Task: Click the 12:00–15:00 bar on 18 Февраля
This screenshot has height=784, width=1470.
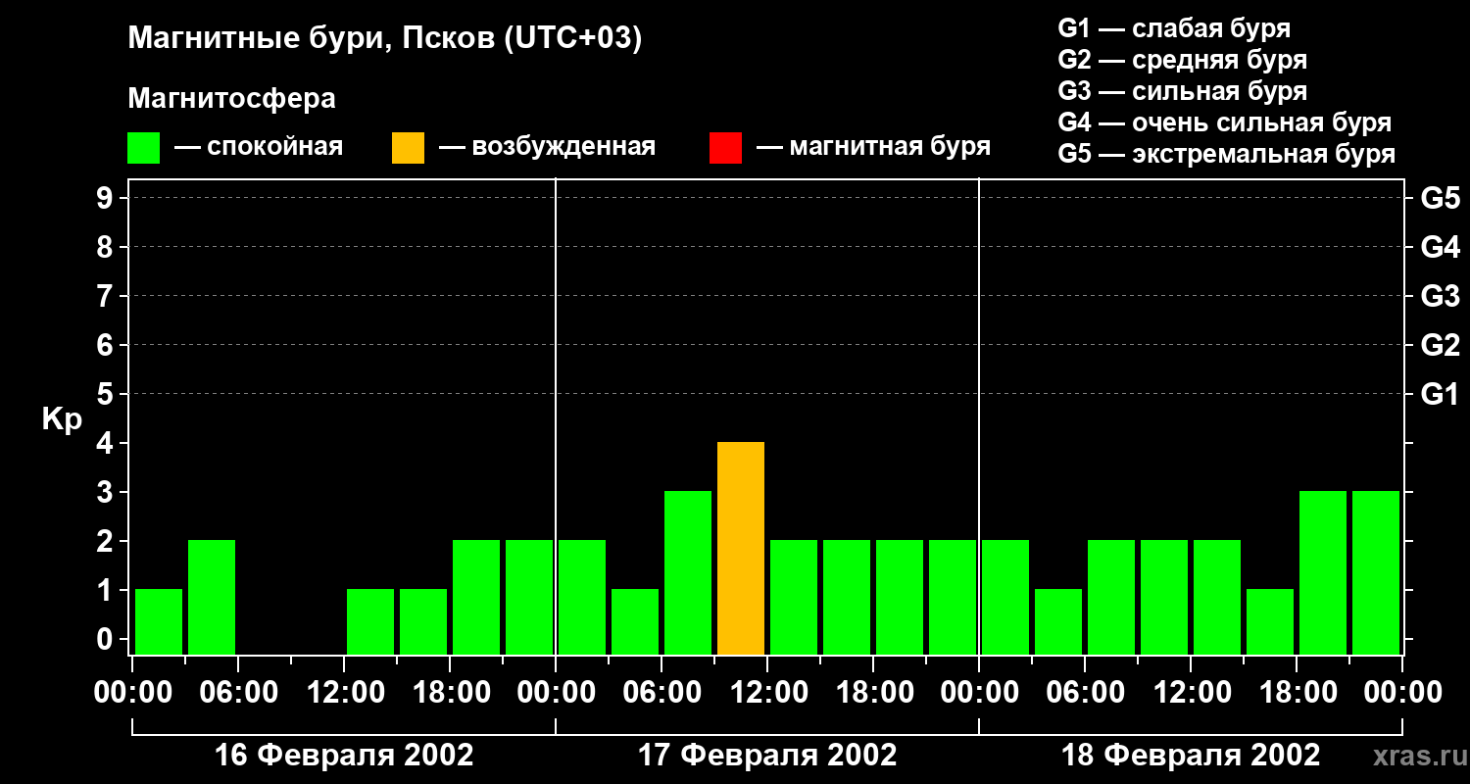Action: coord(1217,597)
